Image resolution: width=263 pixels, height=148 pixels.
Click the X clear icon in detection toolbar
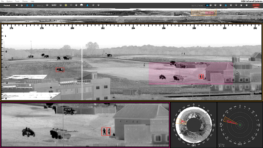click(241, 6)
